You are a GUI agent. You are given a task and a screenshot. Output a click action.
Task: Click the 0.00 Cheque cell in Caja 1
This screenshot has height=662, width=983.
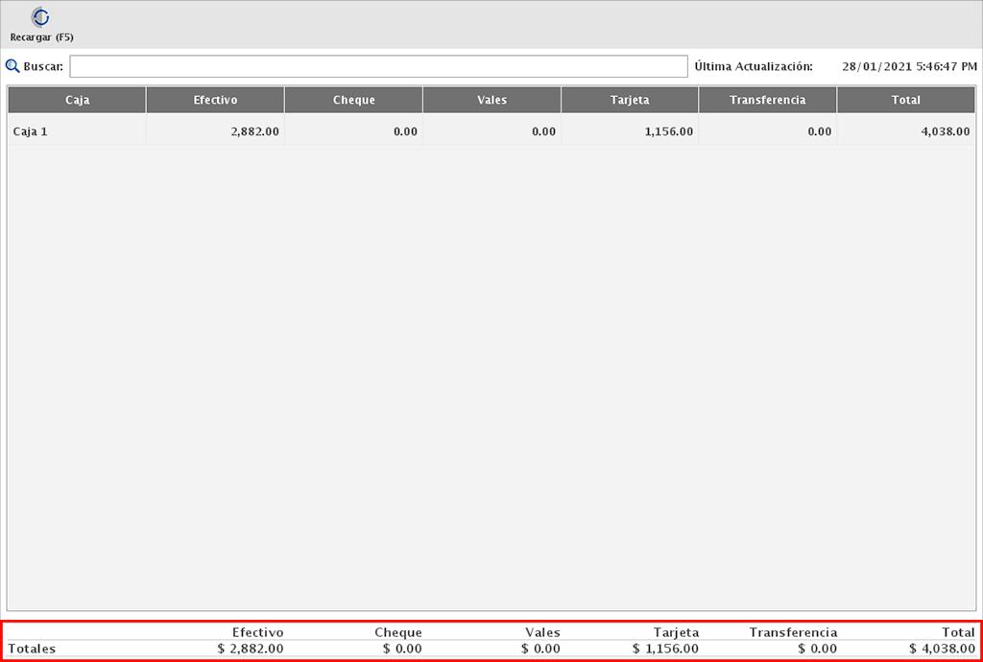tap(405, 131)
